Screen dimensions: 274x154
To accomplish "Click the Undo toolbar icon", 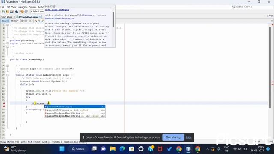I will pyautogui.click(x=22, y=12).
